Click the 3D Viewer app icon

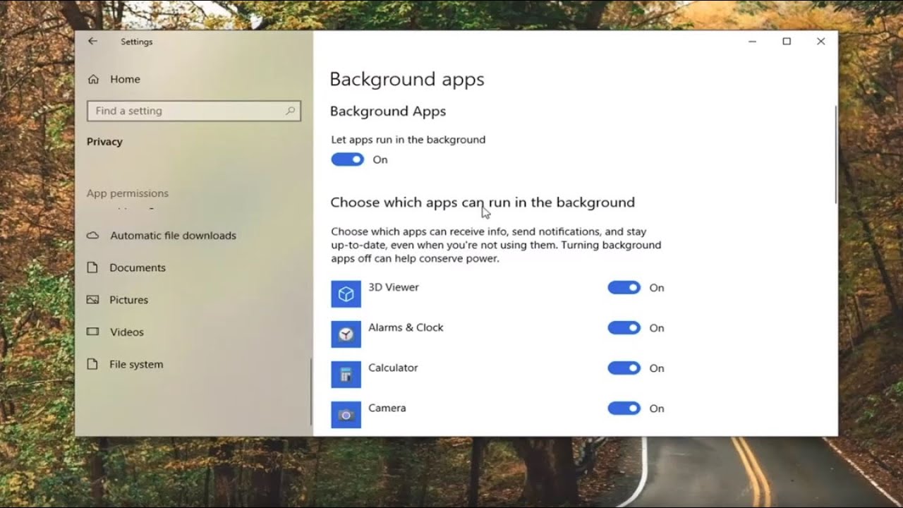click(346, 294)
